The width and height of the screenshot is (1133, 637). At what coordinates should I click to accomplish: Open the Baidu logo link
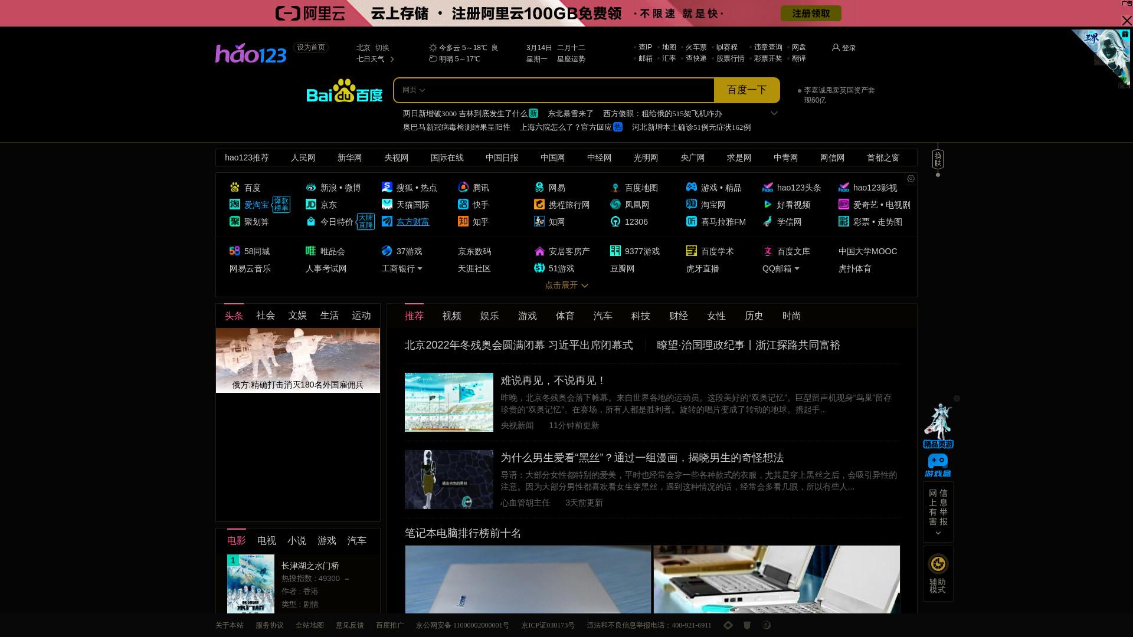coord(345,90)
